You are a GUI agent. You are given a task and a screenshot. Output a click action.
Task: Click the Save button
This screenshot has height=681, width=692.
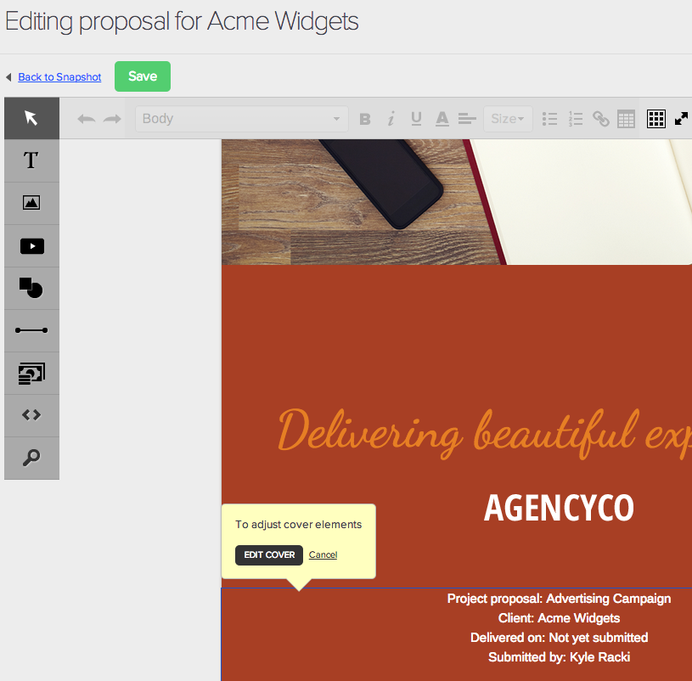click(143, 76)
